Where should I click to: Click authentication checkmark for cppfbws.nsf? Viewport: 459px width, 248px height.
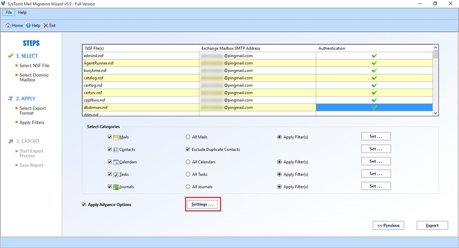pyautogui.click(x=374, y=100)
